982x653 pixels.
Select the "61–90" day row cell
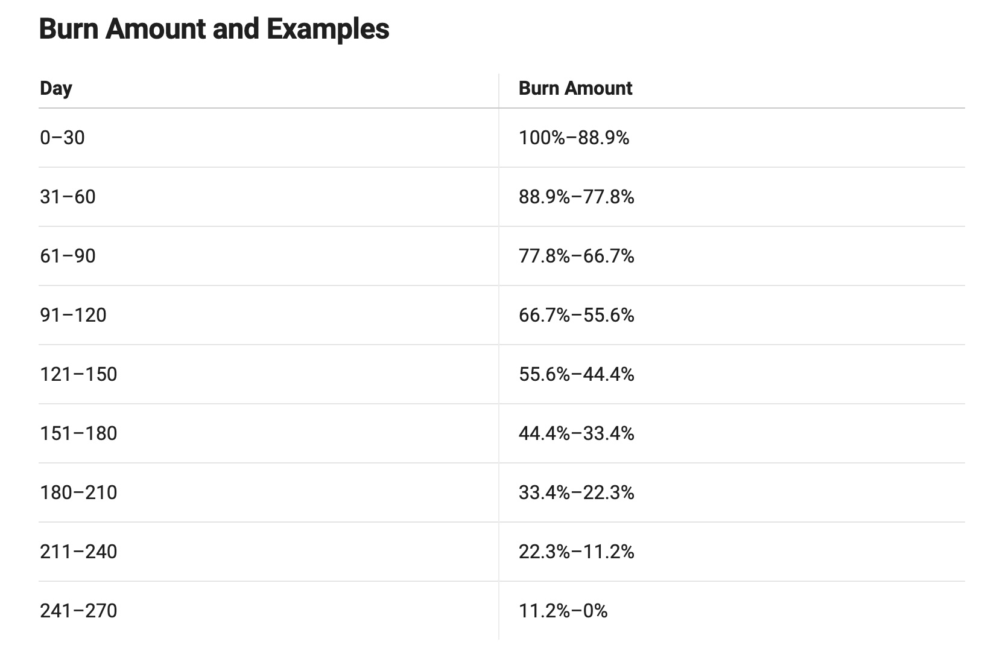68,256
